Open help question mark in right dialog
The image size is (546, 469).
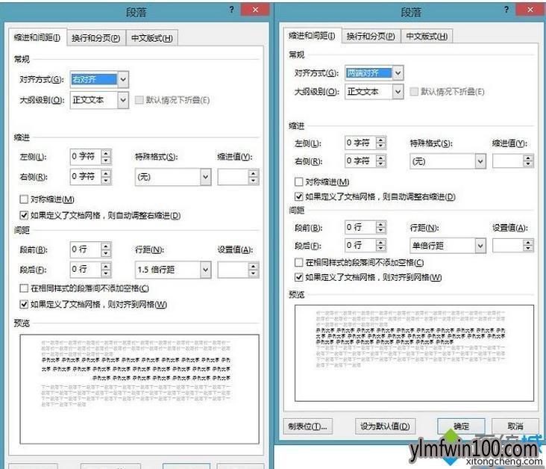[x=506, y=10]
